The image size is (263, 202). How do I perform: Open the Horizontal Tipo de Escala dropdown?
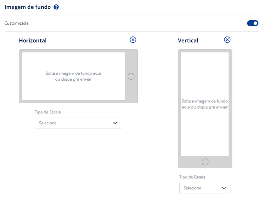pyautogui.click(x=78, y=123)
